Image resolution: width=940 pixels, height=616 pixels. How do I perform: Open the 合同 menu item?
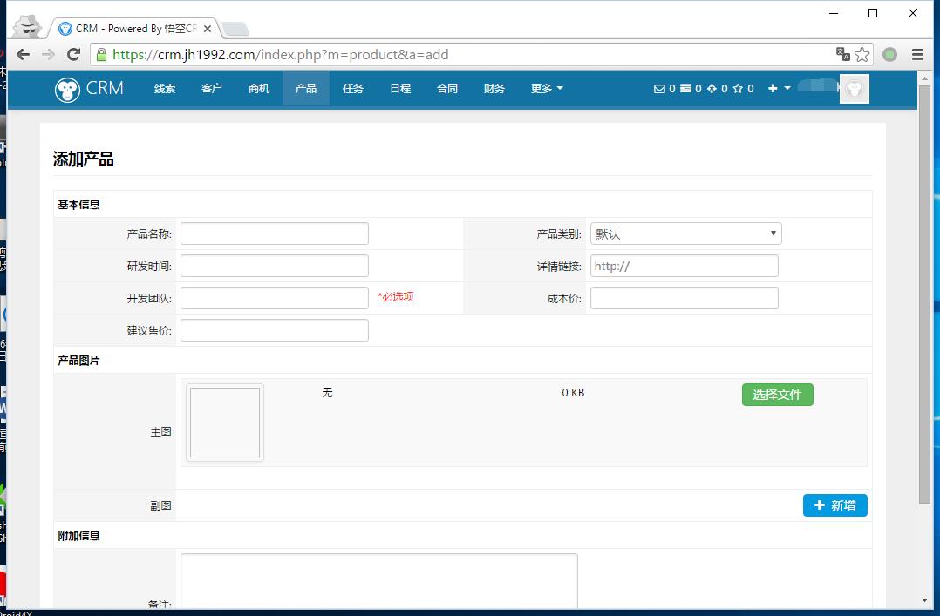(447, 89)
